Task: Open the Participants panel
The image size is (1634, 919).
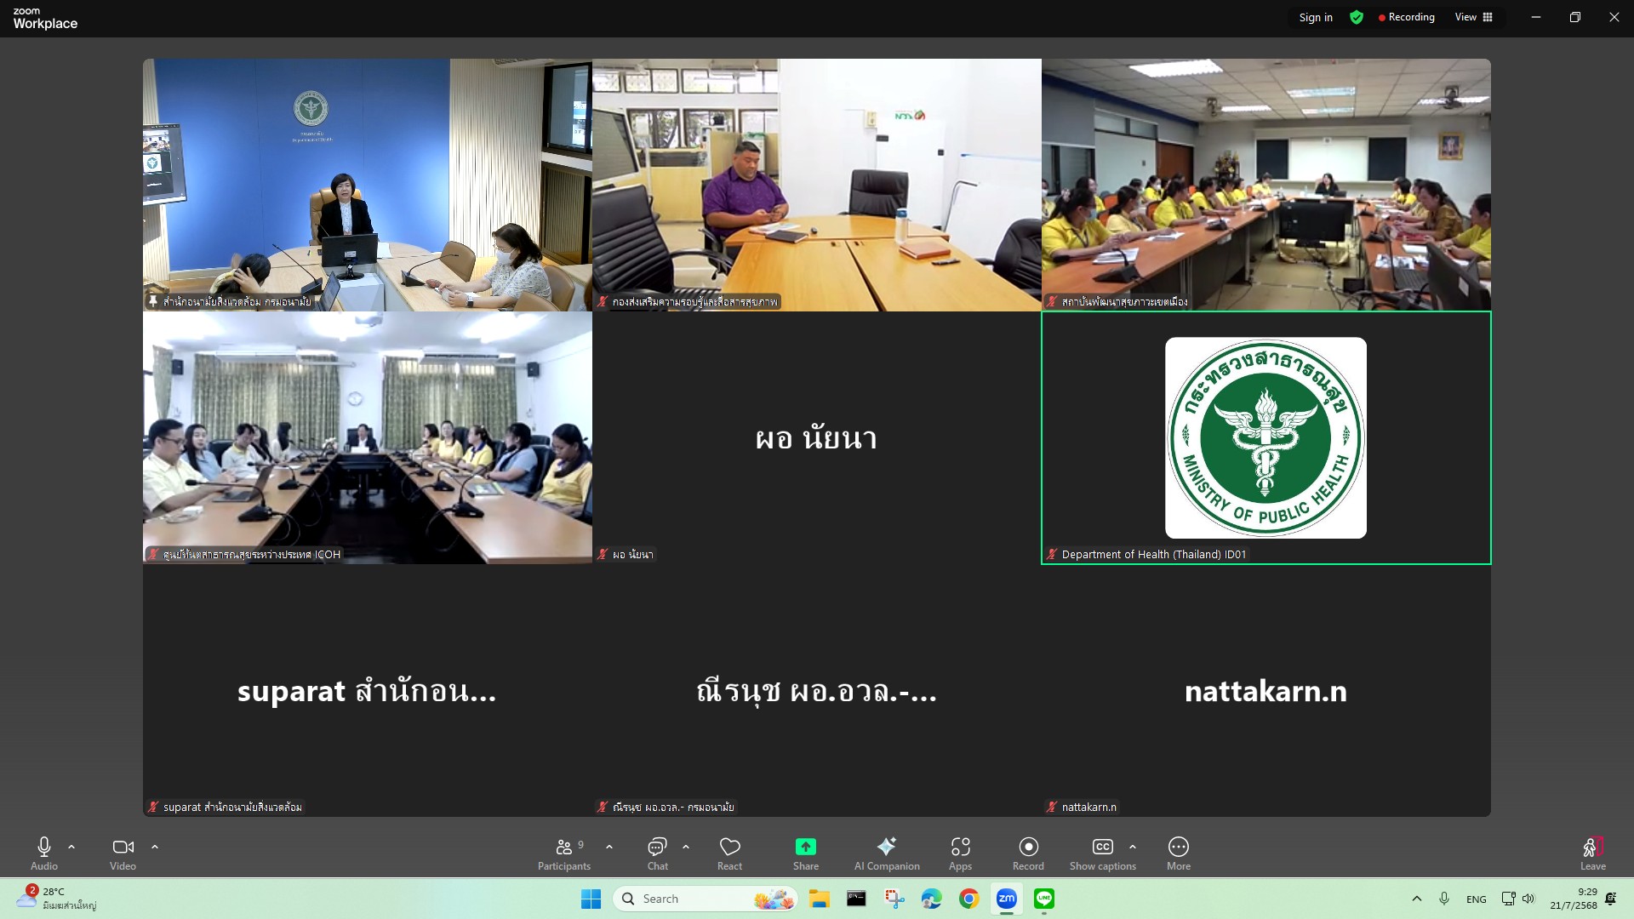Action: coord(564,853)
